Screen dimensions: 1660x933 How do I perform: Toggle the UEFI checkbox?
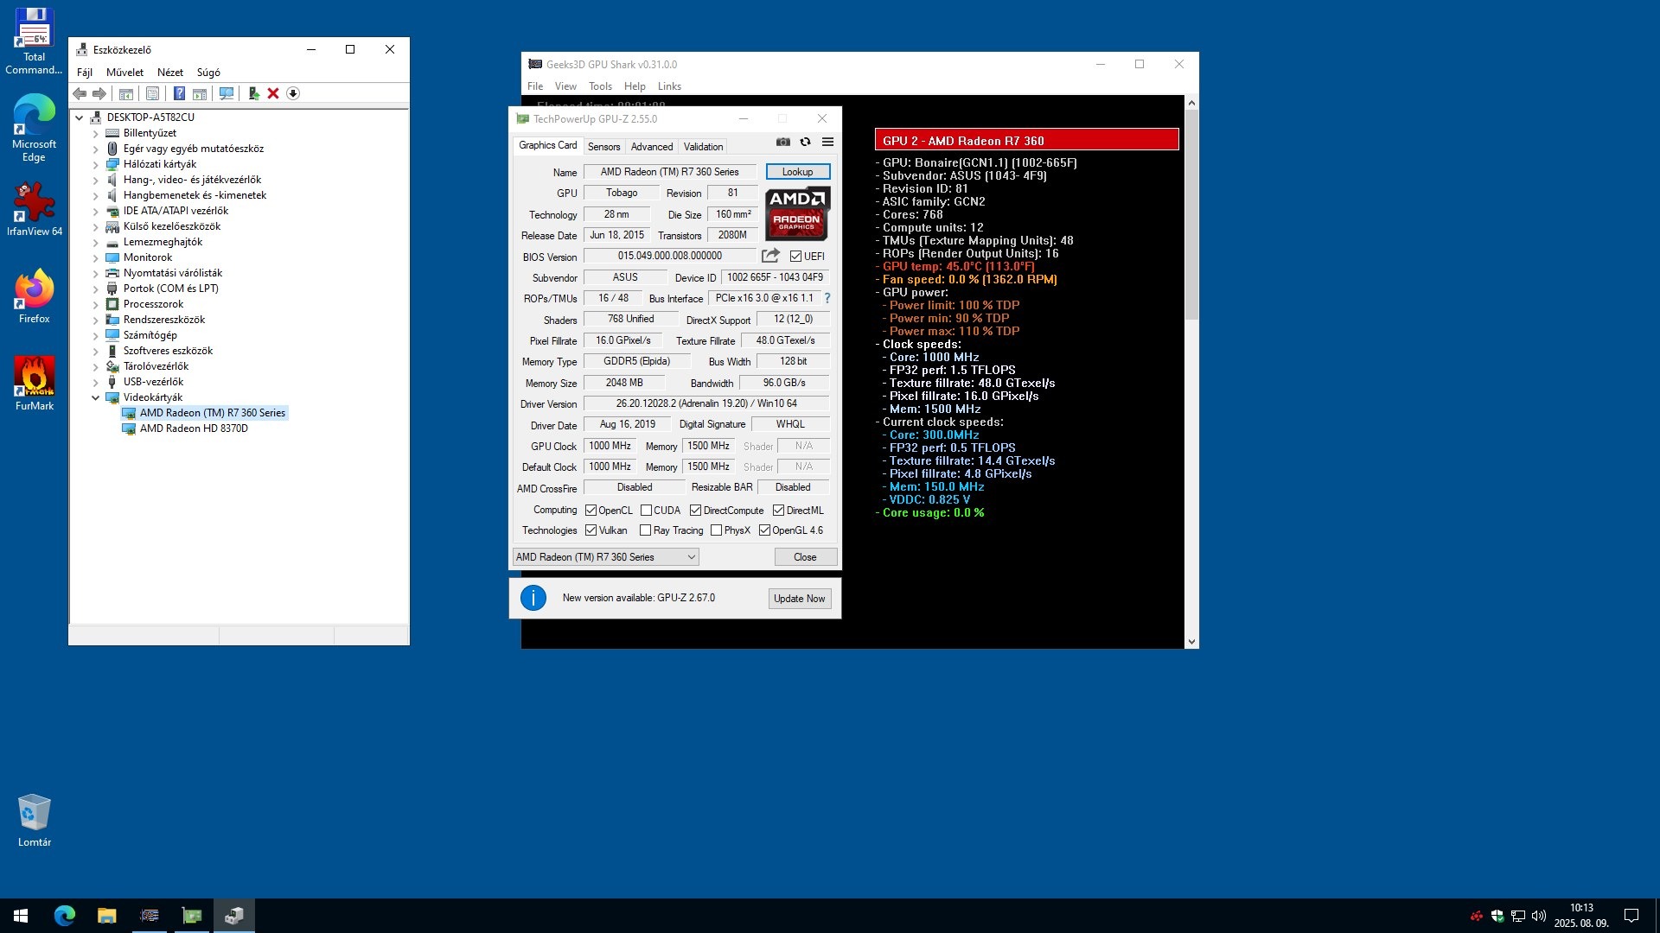pos(795,257)
